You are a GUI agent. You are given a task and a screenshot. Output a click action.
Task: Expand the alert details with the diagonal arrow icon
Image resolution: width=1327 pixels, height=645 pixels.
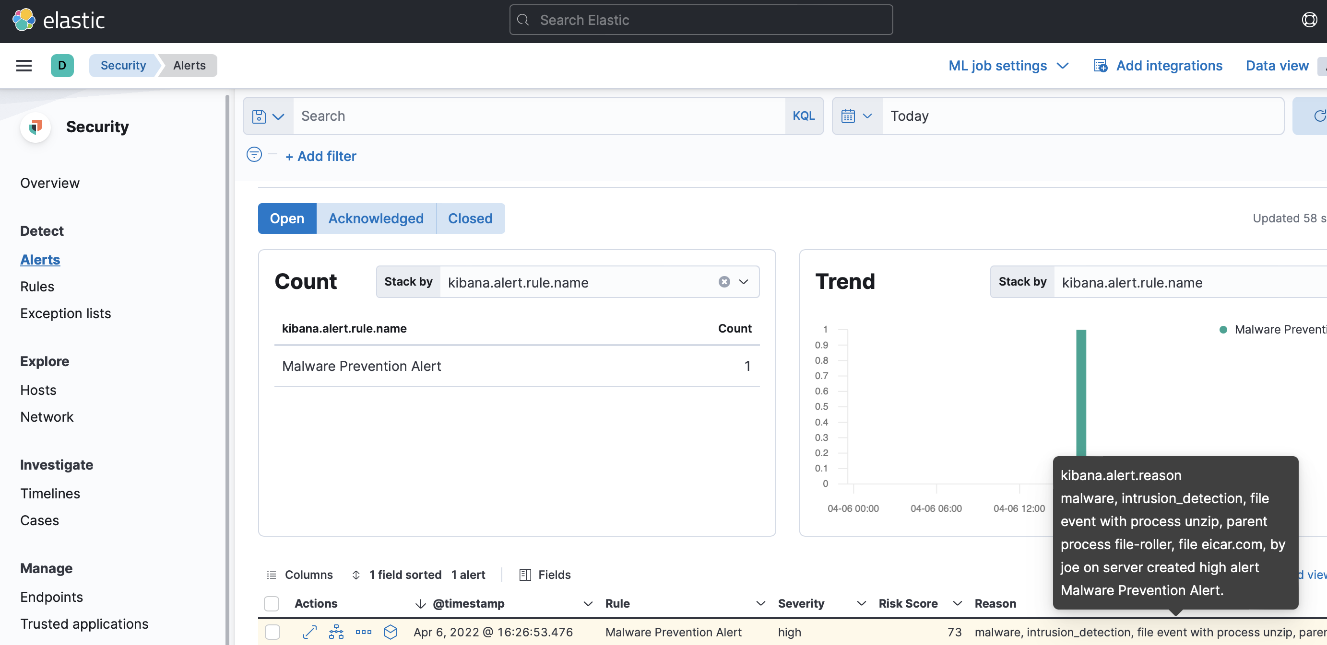tap(309, 632)
